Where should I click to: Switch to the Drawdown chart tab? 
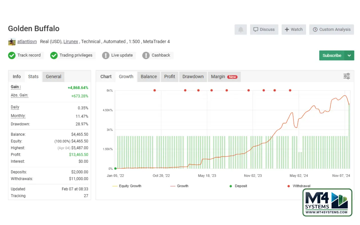coord(193,76)
